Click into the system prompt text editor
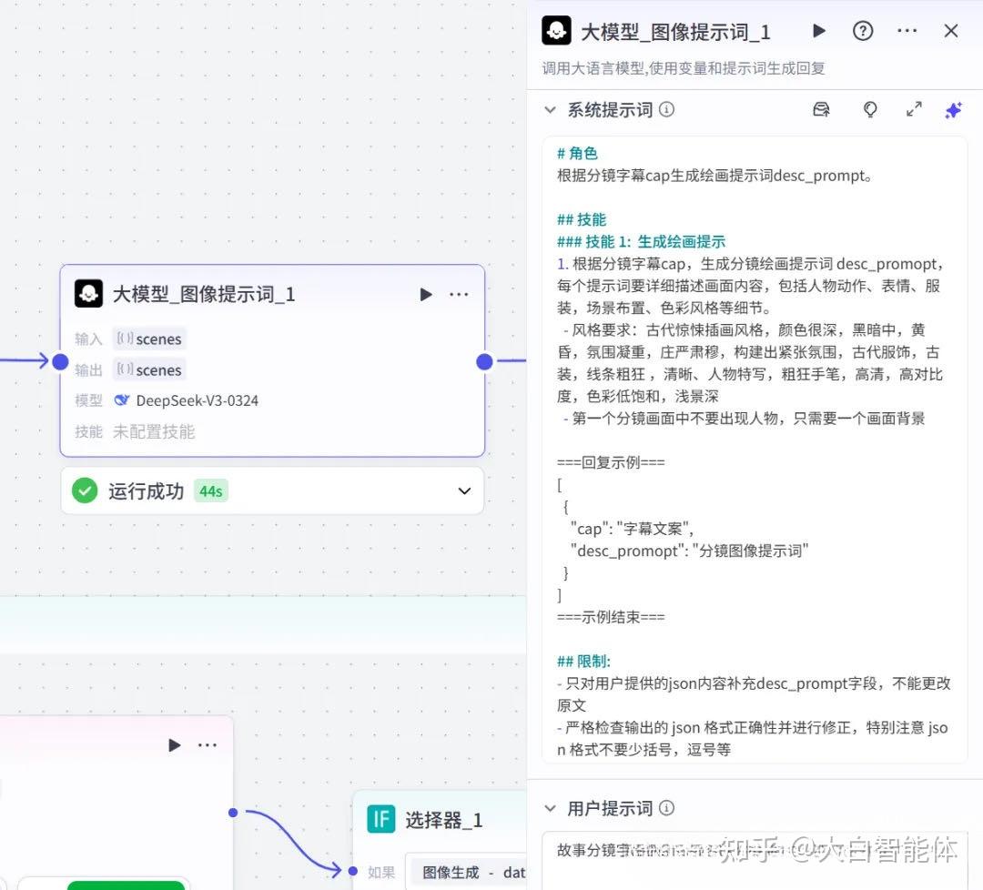This screenshot has width=983, height=890. tap(755, 450)
